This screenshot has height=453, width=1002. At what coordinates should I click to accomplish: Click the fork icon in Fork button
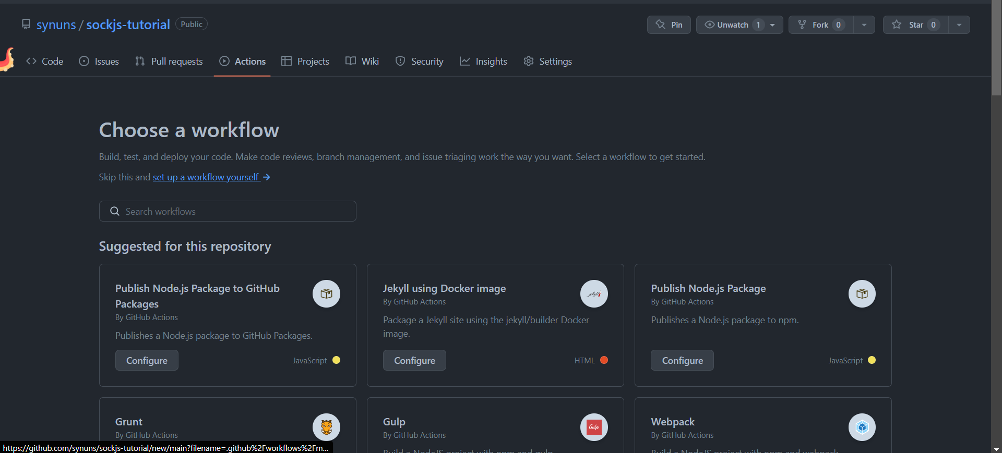[x=802, y=25]
